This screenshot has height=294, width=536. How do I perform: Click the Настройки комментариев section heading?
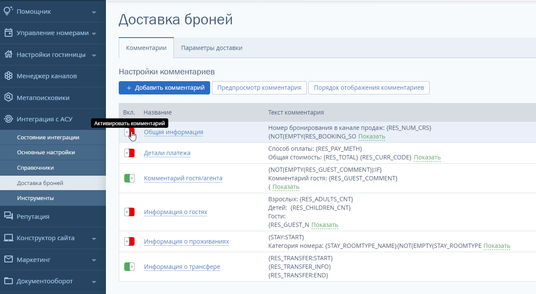pos(167,71)
